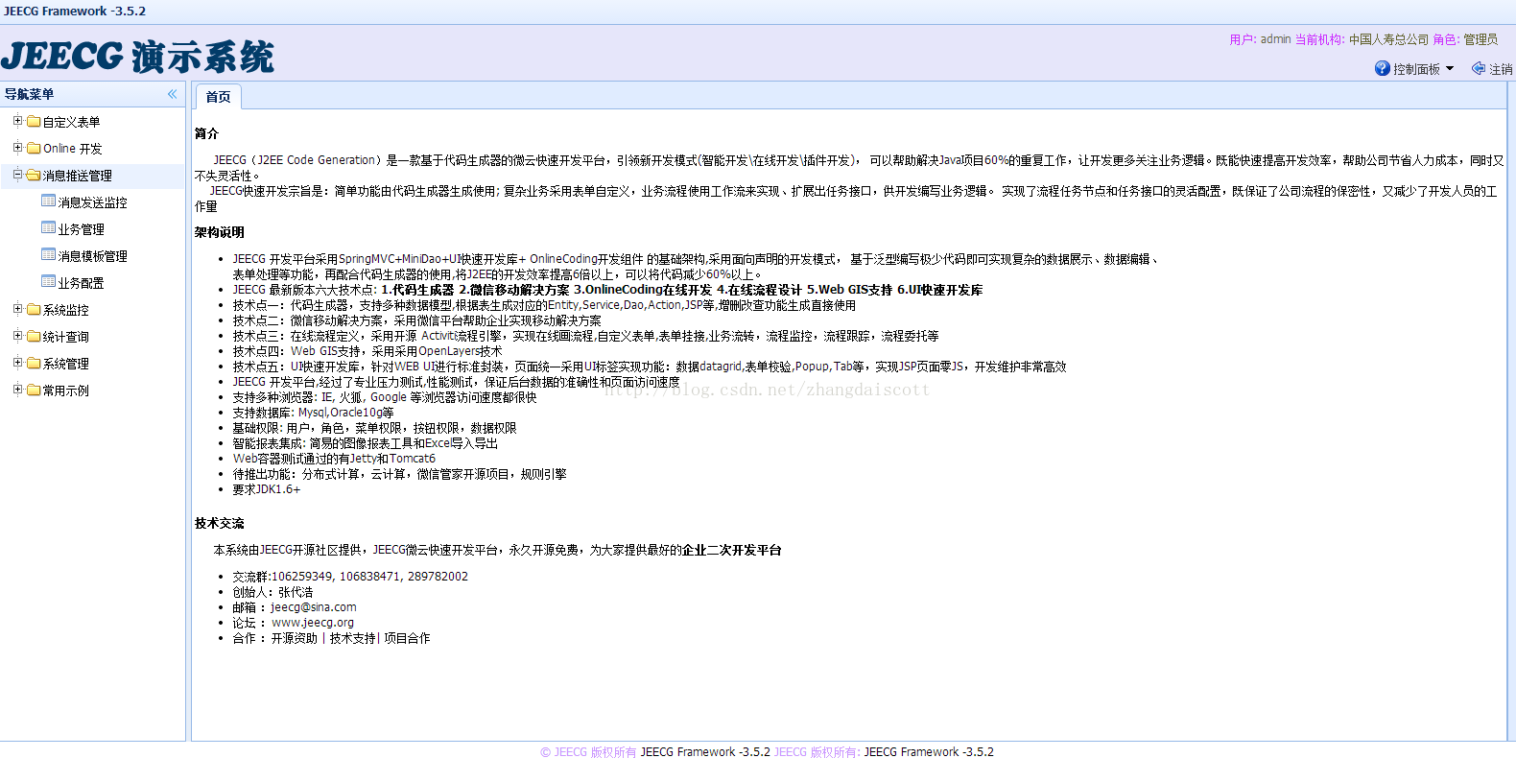Click the 架构说明 section heading
The image size is (1516, 758).
(219, 232)
